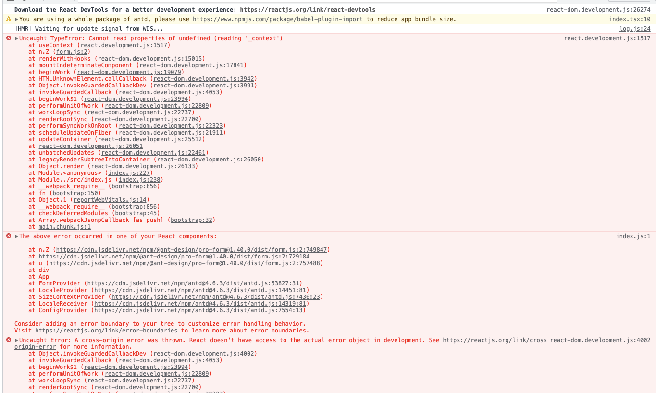This screenshot has width=656, height=393.
Task: Click the yellow warning triangle on the antd message
Action: point(8,19)
